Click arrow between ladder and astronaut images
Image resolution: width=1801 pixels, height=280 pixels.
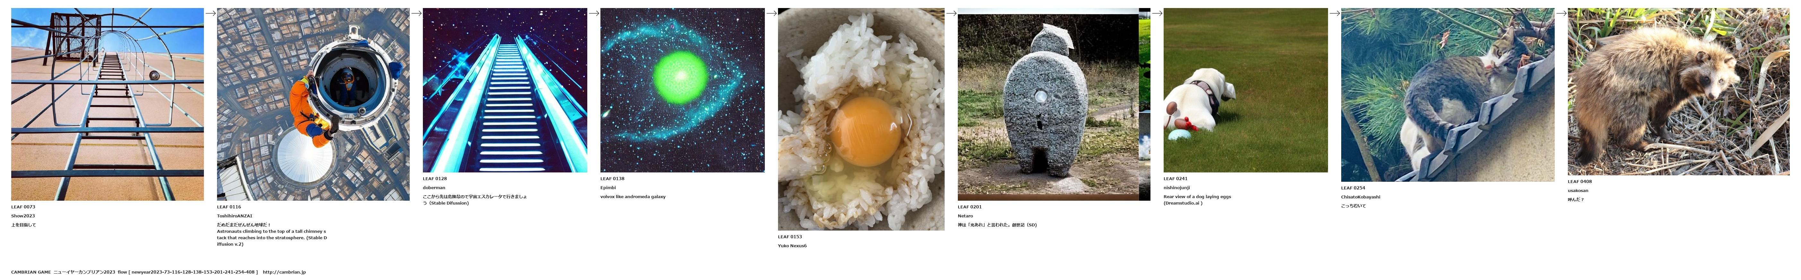pyautogui.click(x=210, y=13)
